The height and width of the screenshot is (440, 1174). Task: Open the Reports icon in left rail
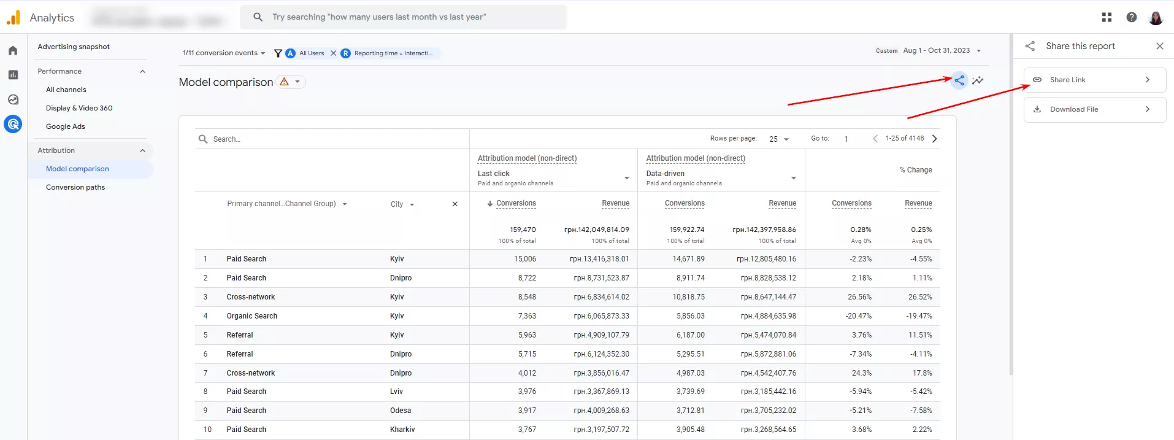click(x=13, y=75)
